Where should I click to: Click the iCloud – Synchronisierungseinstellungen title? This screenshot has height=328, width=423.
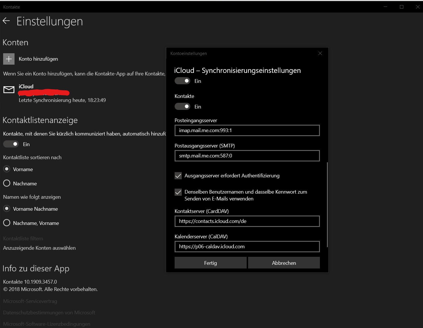[x=237, y=70]
